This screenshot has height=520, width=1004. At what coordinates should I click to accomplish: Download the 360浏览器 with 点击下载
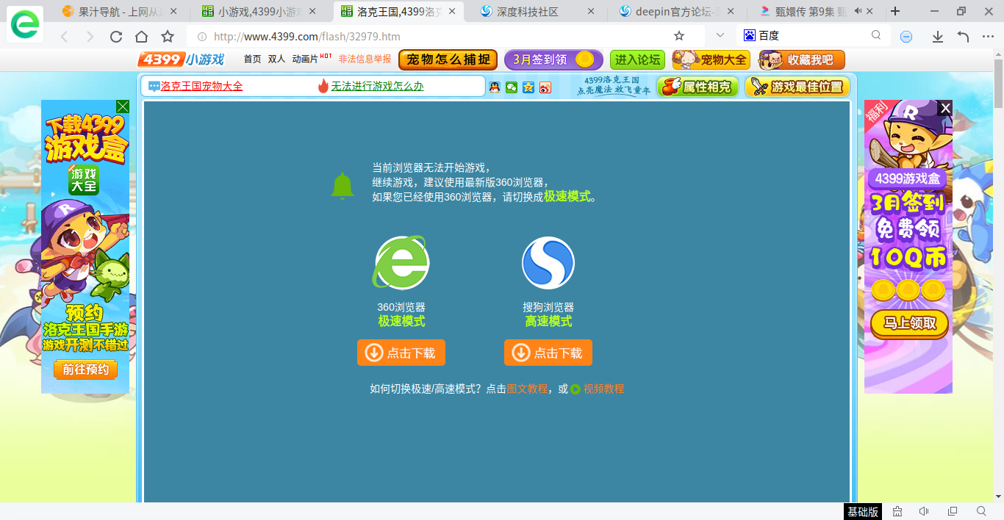pyautogui.click(x=401, y=353)
